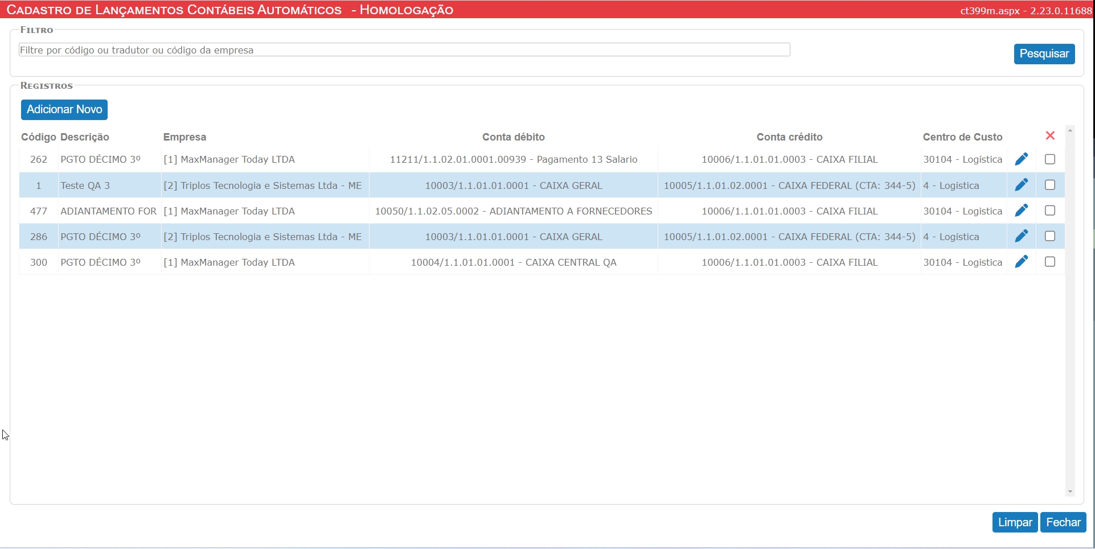Edit record 262 with pencil icon
Image resolution: width=1095 pixels, height=549 pixels.
coord(1022,159)
